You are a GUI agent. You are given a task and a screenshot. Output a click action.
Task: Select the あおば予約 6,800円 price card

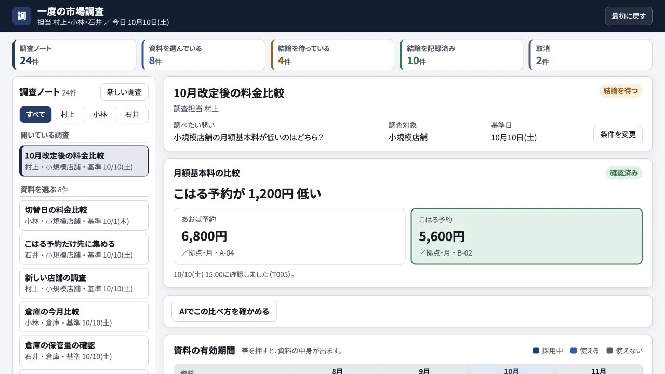pos(289,236)
